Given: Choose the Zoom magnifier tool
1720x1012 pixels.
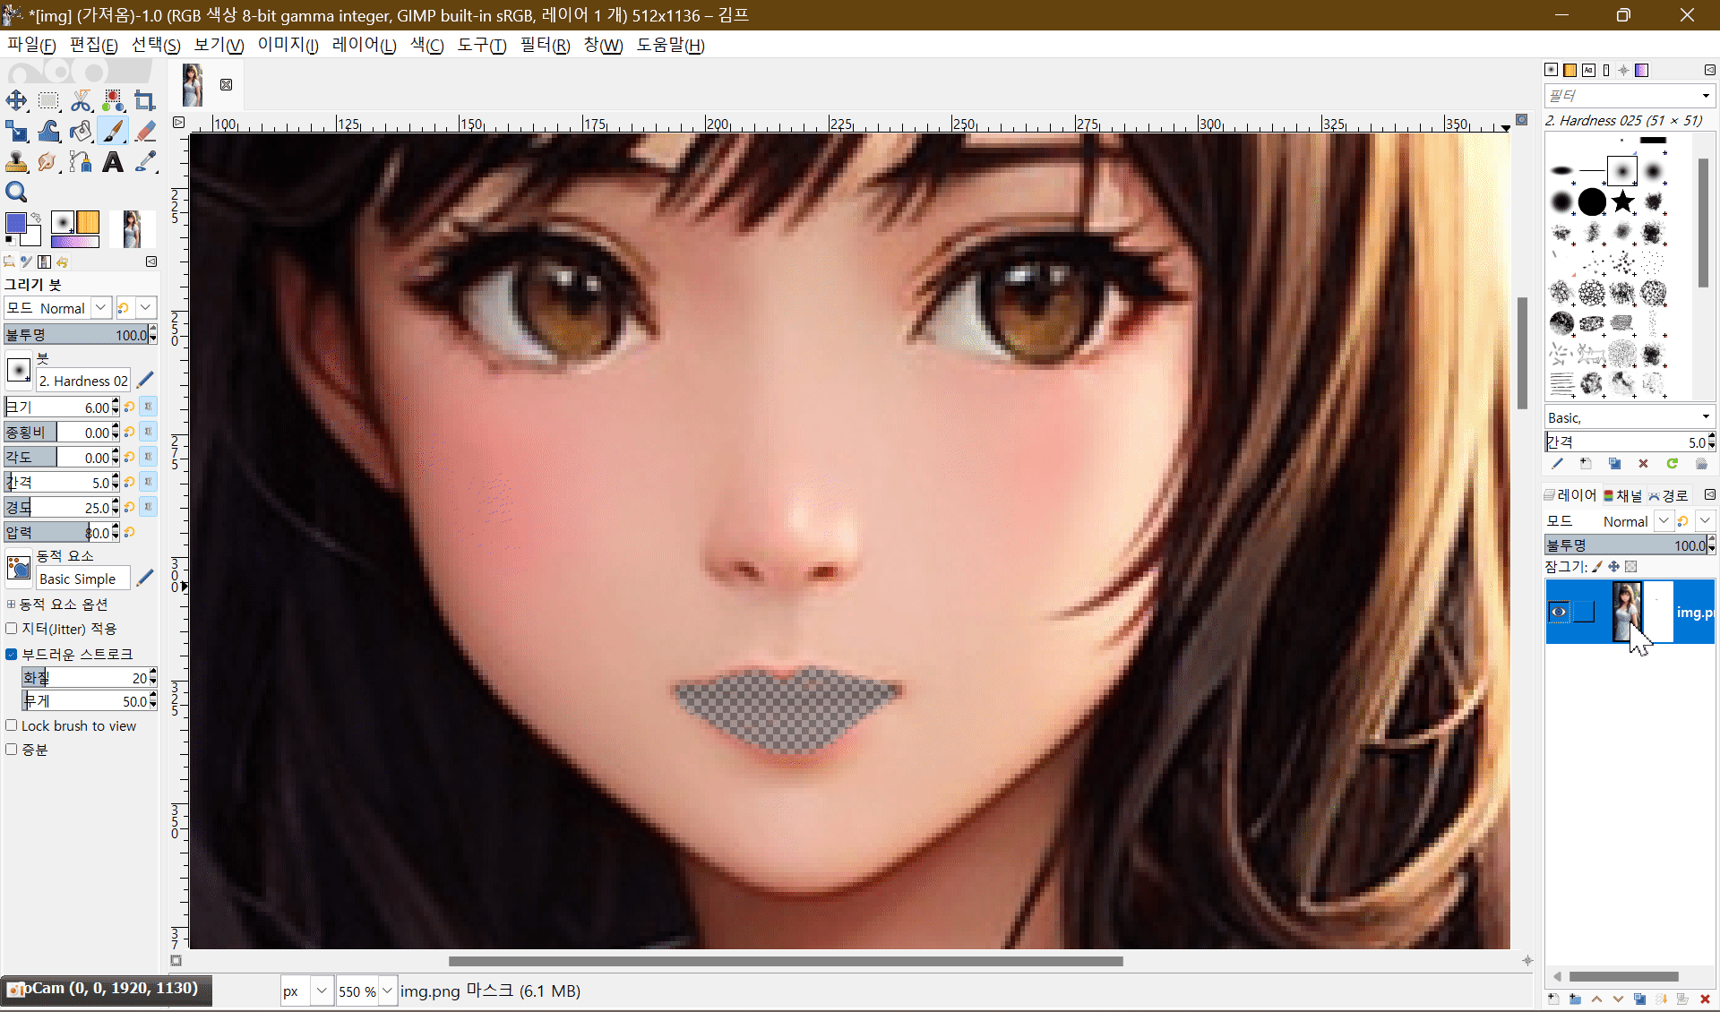Looking at the screenshot, I should click(16, 192).
